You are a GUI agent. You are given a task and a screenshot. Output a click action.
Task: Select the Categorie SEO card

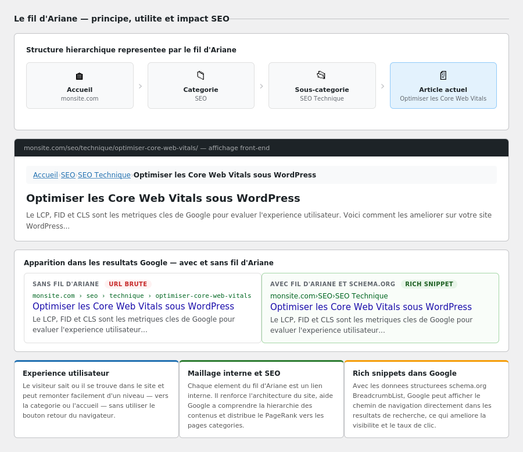[x=201, y=86]
